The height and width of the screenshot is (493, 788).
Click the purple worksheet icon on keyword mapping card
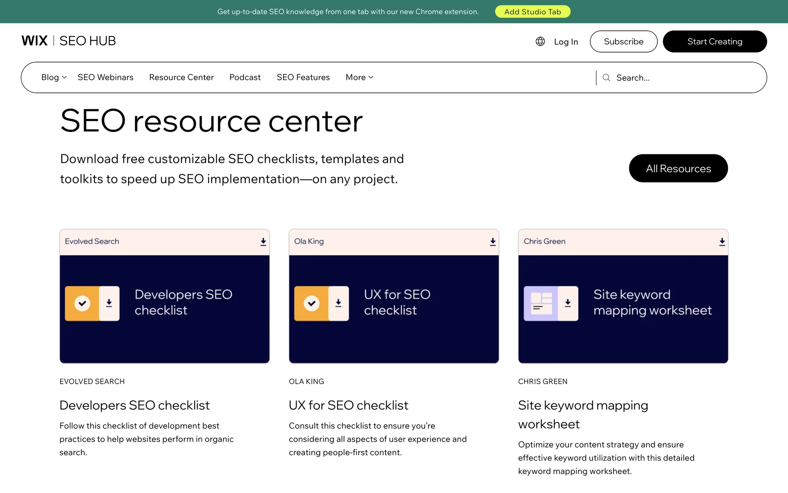coord(541,303)
